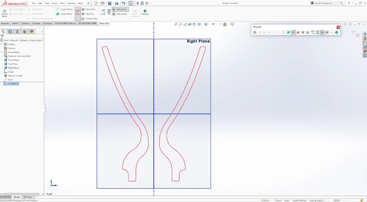Open the Insert menu
Image resolution: width=367 pixels, height=202 pixels.
pyautogui.click(x=54, y=3)
